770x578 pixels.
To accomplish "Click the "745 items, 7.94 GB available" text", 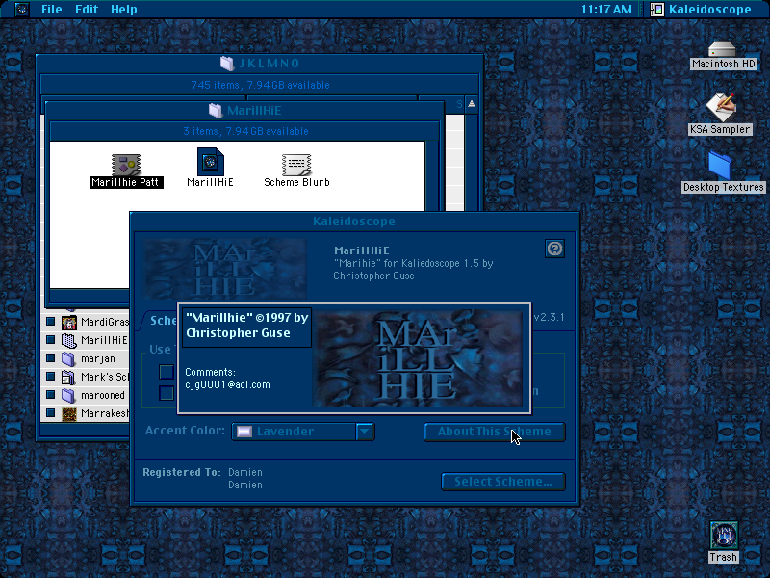I will coord(260,85).
